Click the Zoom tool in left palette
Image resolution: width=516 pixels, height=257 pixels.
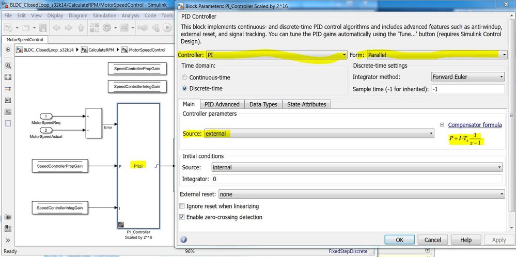pyautogui.click(x=8, y=66)
